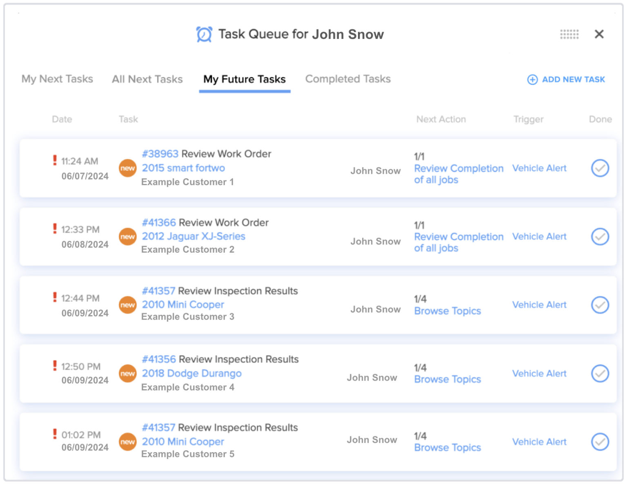Click the red priority mark at 12:44 PM
Screen dimensions: 627x484
(x=55, y=297)
